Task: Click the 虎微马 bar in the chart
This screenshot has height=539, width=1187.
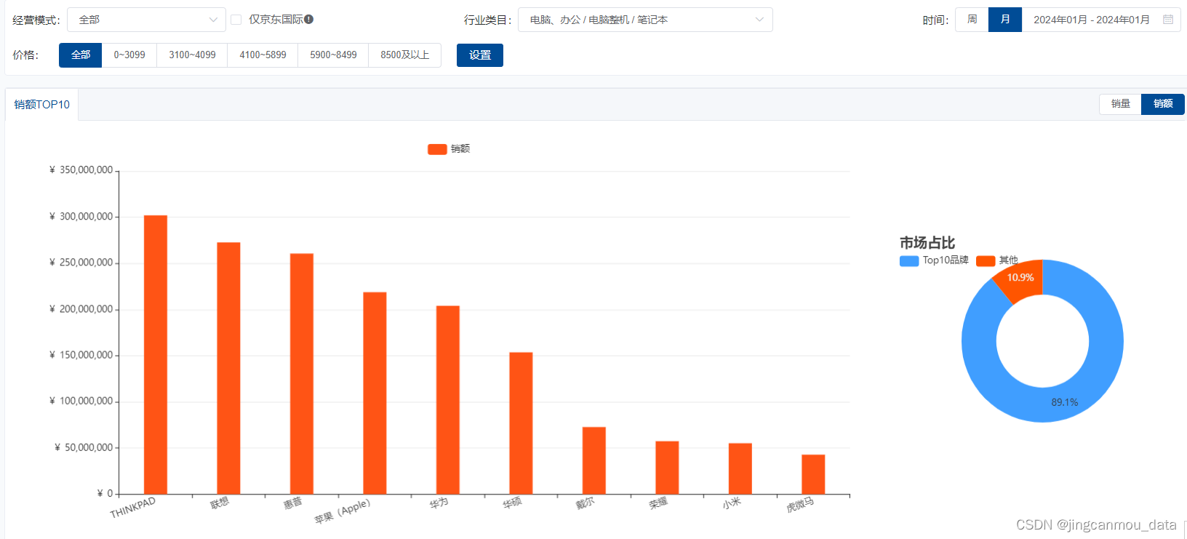Action: tap(813, 474)
